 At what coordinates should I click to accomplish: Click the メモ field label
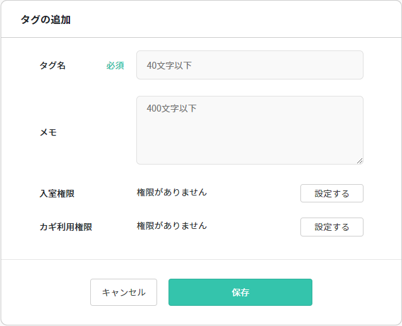point(48,132)
